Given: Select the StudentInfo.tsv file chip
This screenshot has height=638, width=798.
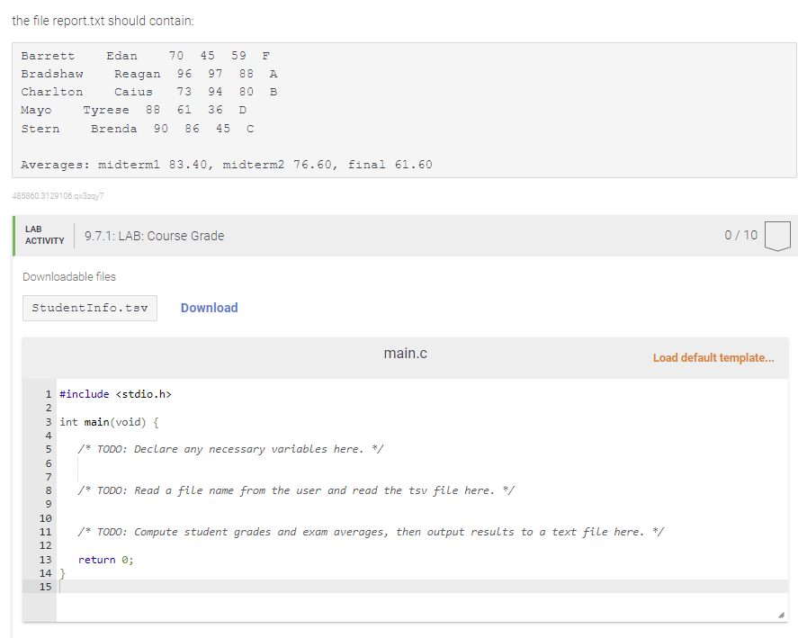Looking at the screenshot, I should click(89, 308).
